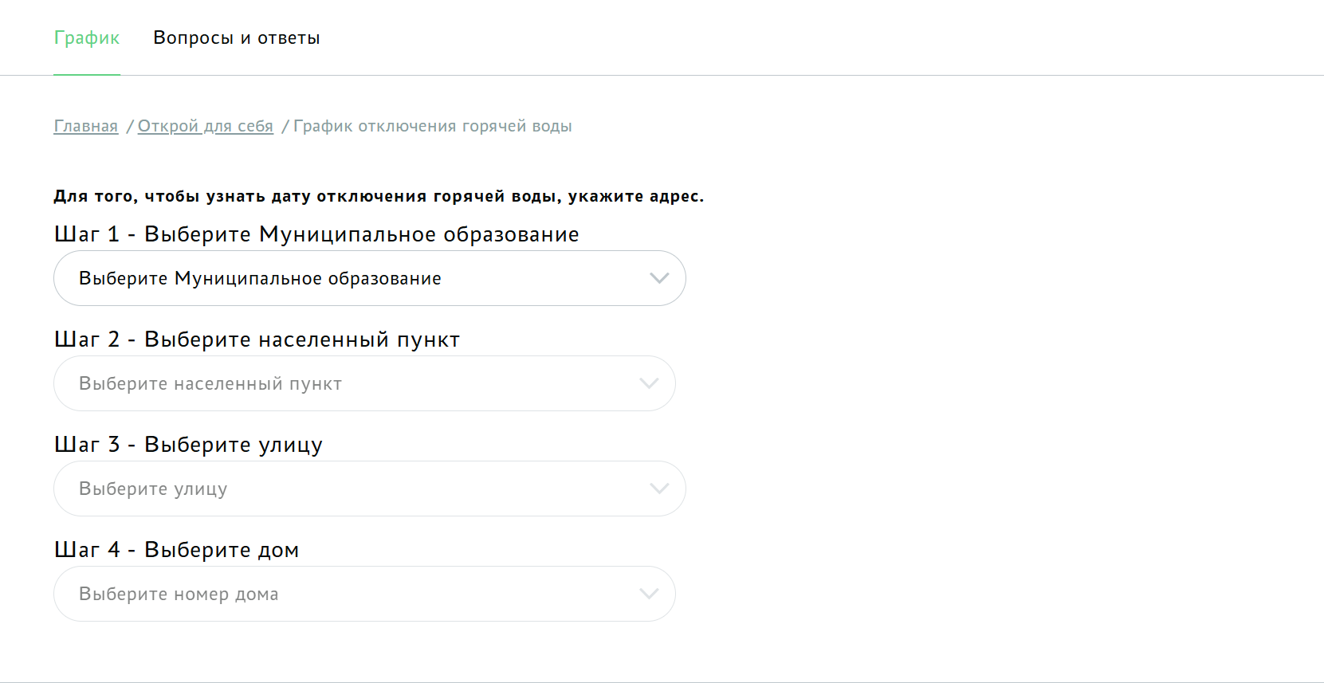This screenshot has height=683, width=1324.
Task: Click the Шаг 2 heading label
Action: [257, 340]
